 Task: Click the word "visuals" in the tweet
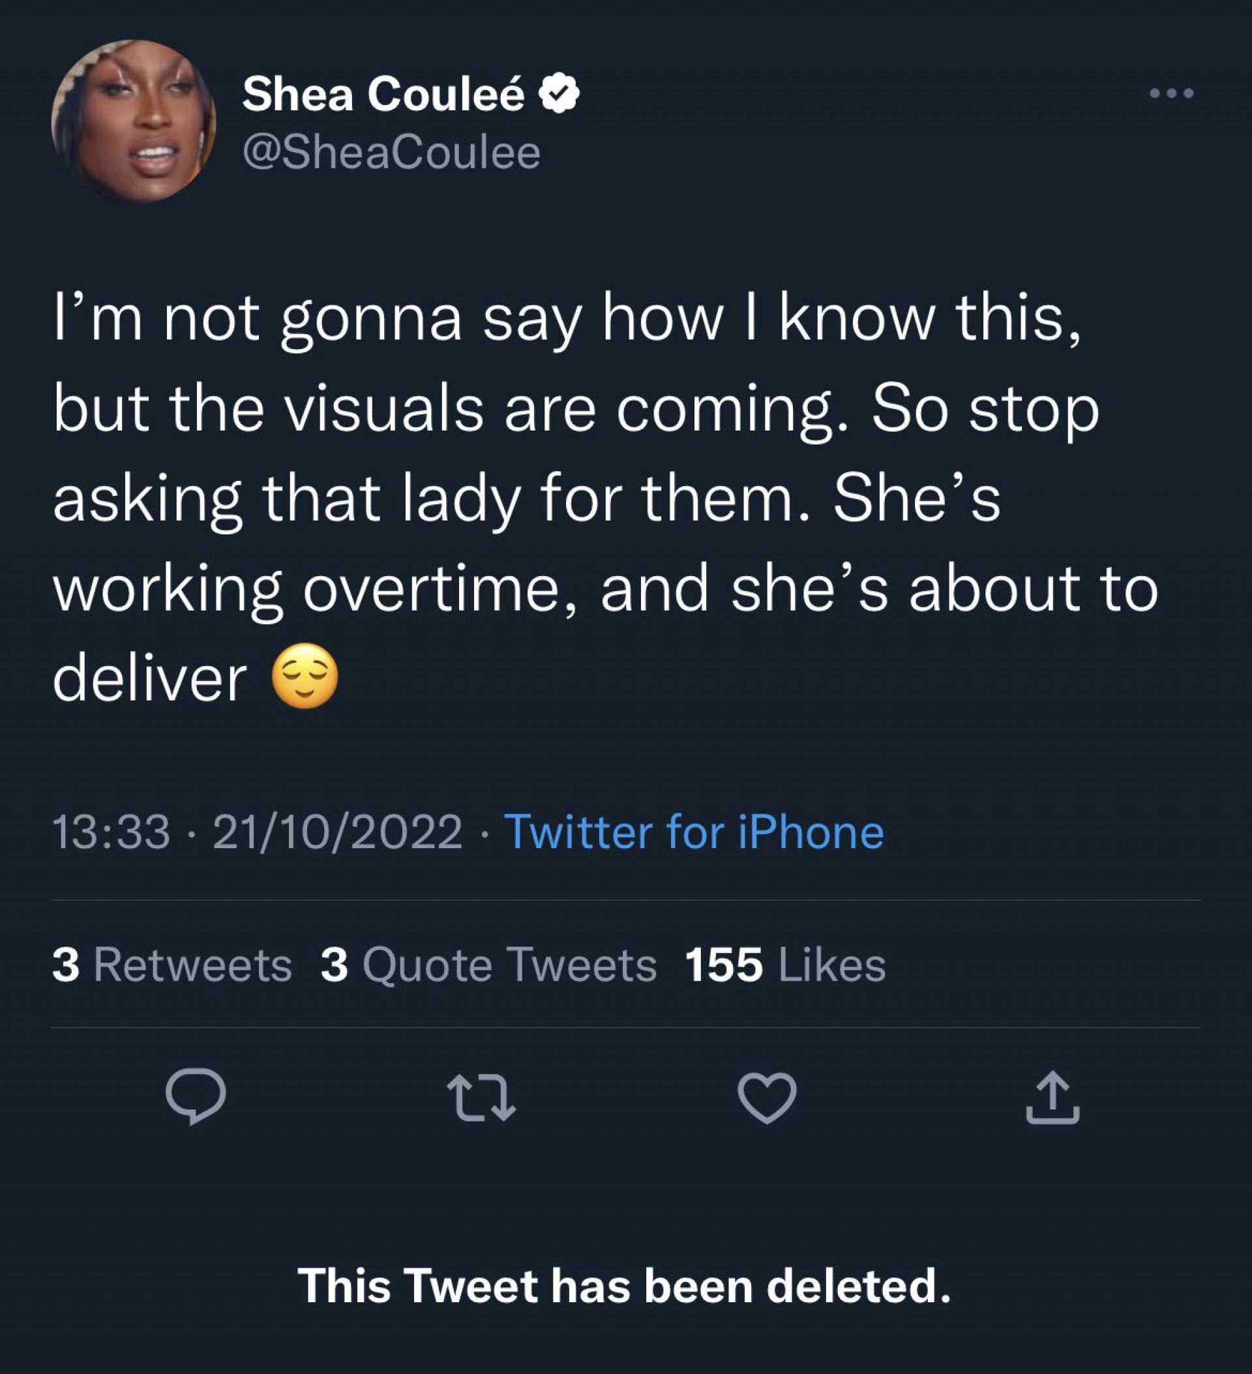(x=383, y=410)
